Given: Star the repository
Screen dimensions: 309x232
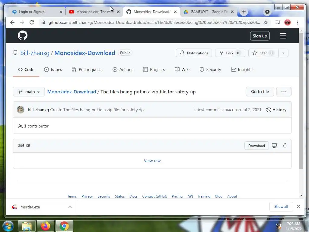Looking at the screenshot, I should pyautogui.click(x=263, y=53).
